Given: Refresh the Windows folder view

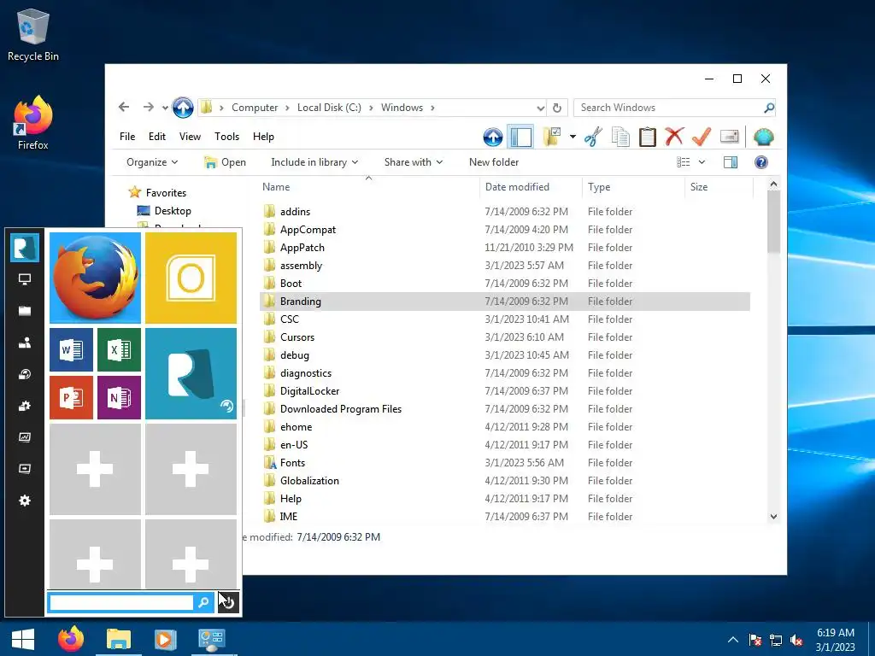Looking at the screenshot, I should [x=557, y=108].
